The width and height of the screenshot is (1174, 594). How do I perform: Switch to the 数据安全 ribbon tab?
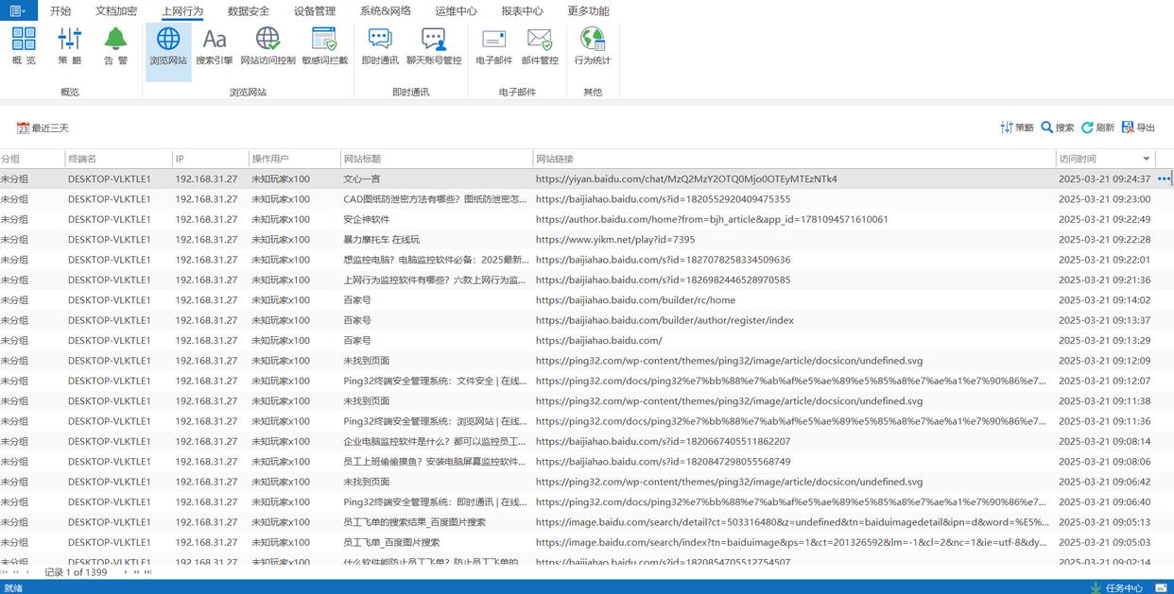[x=249, y=11]
